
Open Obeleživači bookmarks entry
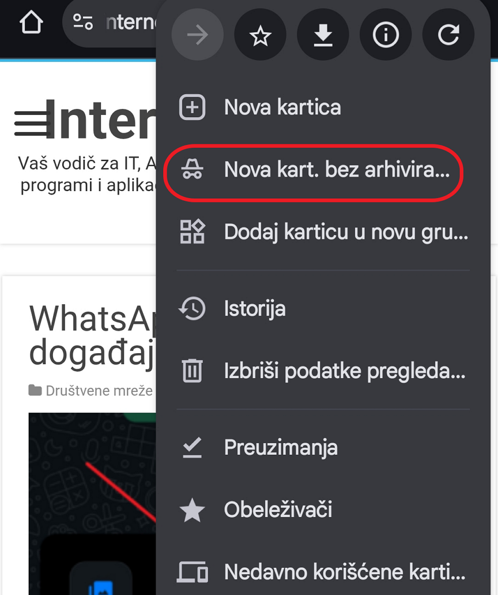pyautogui.click(x=323, y=510)
